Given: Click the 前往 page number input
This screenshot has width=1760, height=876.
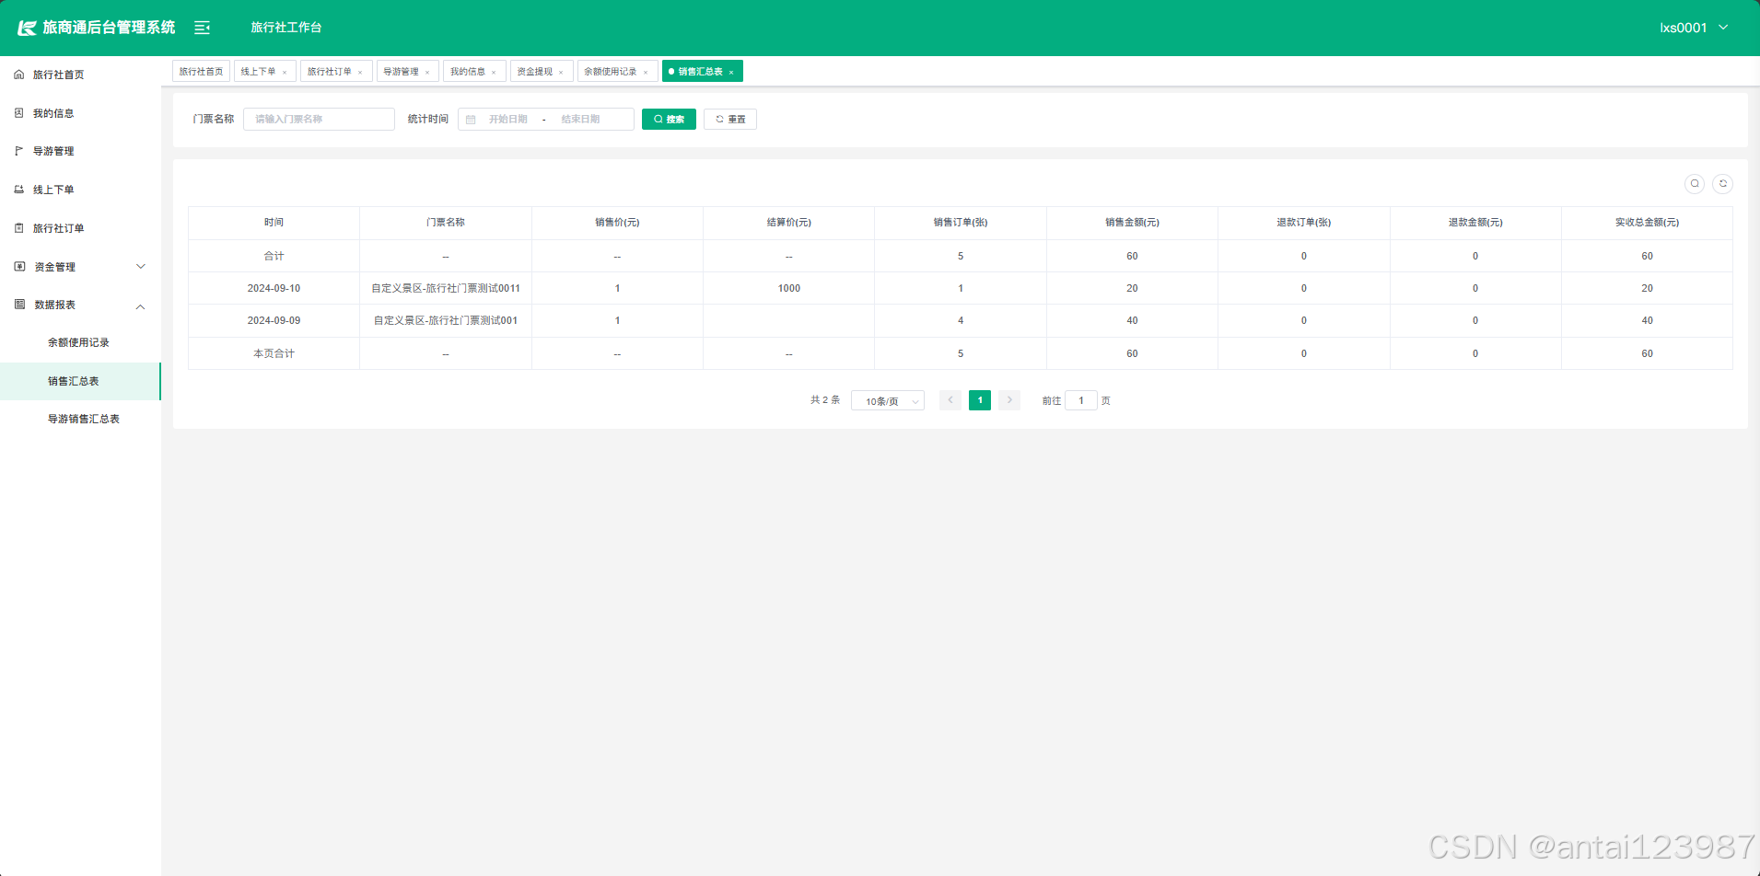Looking at the screenshot, I should point(1081,400).
